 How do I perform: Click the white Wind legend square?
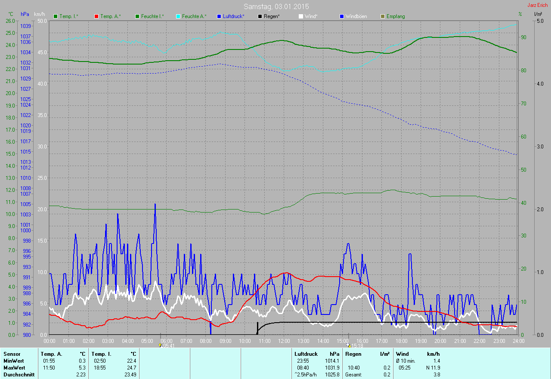[x=301, y=16]
